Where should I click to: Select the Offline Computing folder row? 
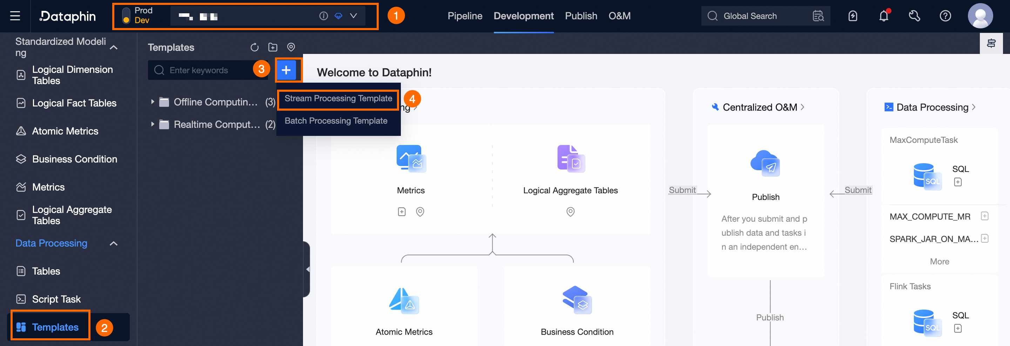pos(213,102)
